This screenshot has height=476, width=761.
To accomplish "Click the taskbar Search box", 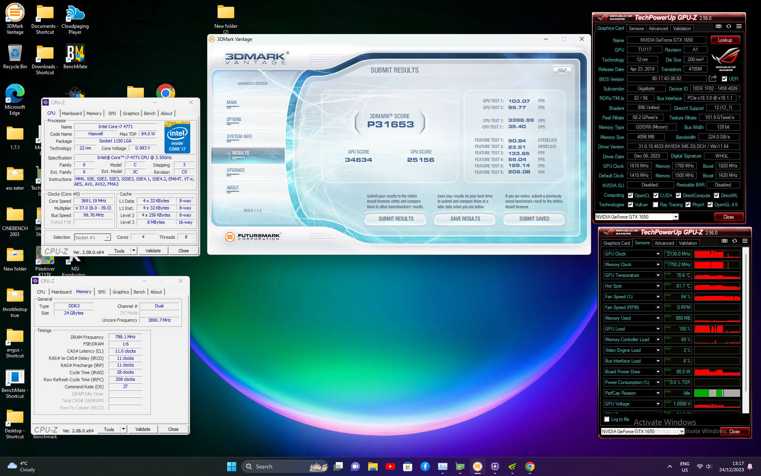I will click(285, 466).
